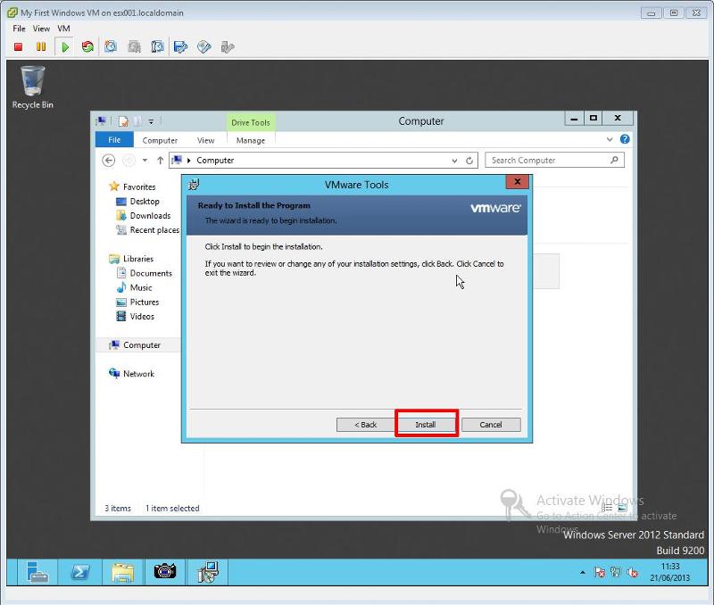
Task: Click Install to begin the installation
Action: 426,424
